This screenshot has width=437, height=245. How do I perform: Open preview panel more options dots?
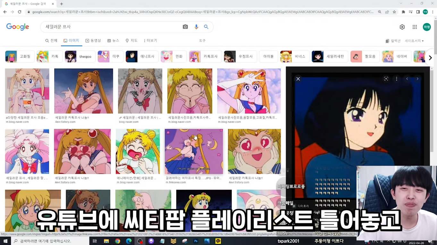point(397,79)
